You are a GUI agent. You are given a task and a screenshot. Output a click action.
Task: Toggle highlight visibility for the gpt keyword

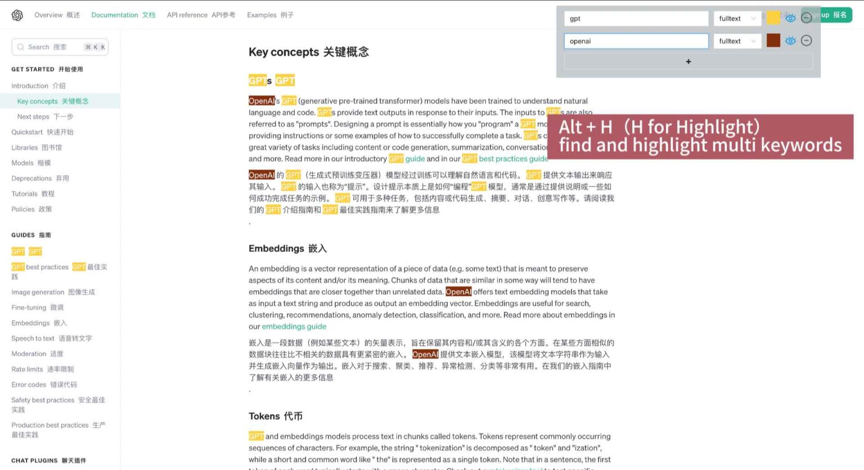coord(790,18)
